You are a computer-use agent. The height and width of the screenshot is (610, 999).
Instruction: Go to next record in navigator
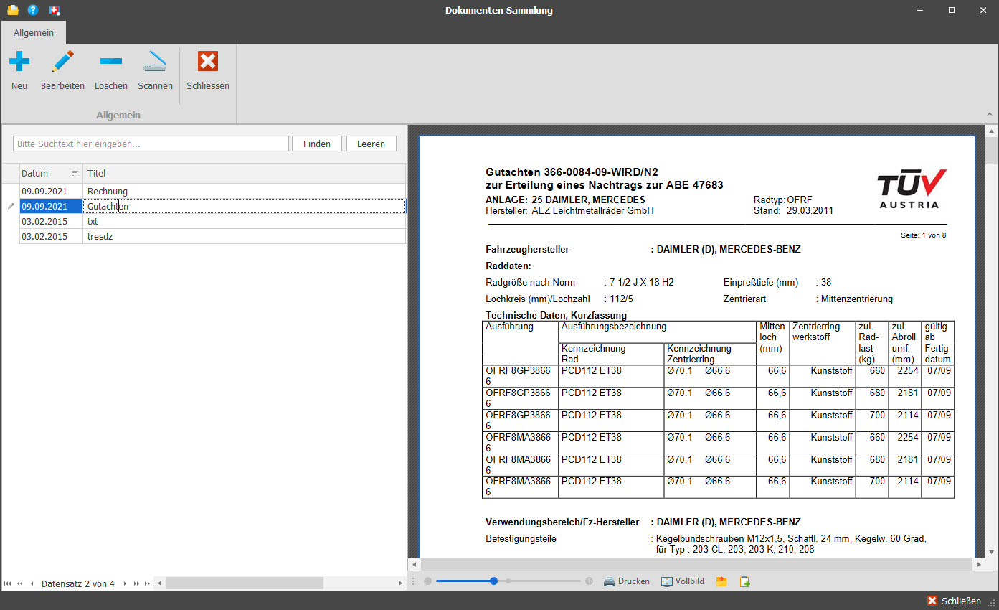125,583
